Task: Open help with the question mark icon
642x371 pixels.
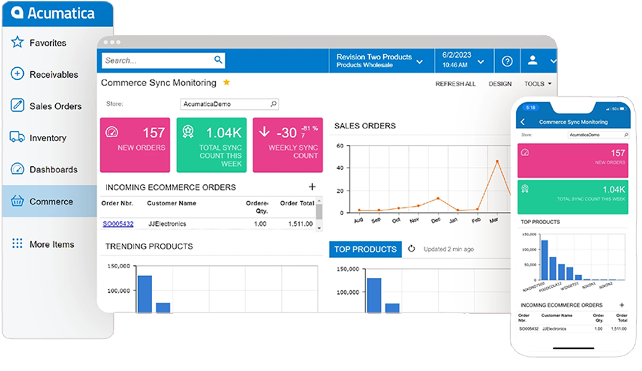Action: [507, 62]
